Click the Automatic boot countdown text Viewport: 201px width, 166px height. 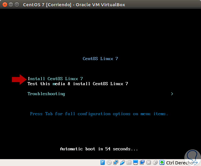[99, 149]
